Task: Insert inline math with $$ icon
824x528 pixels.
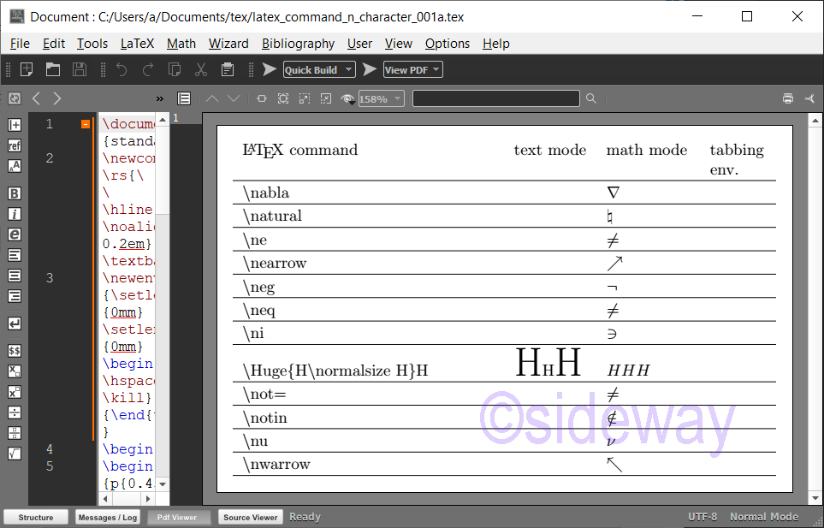Action: pyautogui.click(x=15, y=351)
